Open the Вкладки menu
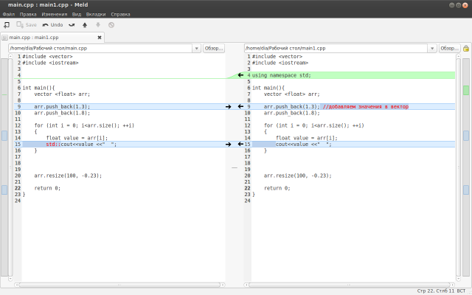 pyautogui.click(x=96, y=14)
